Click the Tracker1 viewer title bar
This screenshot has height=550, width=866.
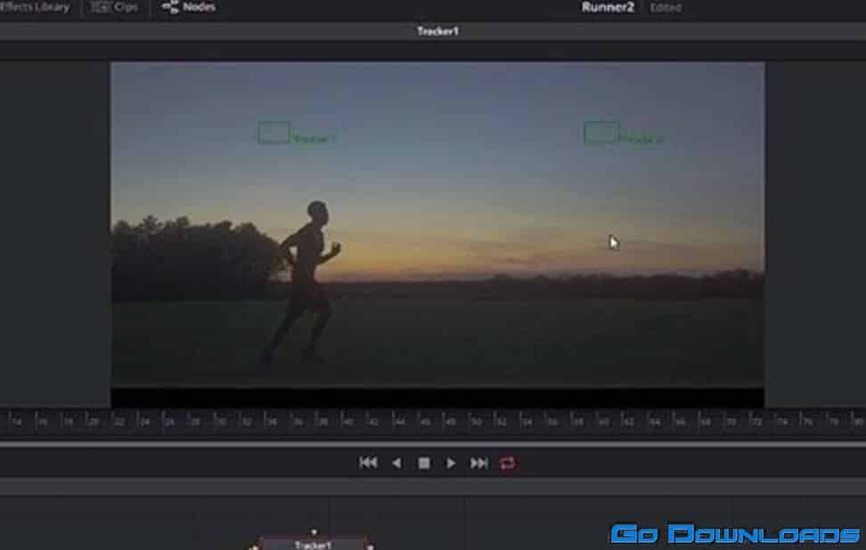click(437, 31)
